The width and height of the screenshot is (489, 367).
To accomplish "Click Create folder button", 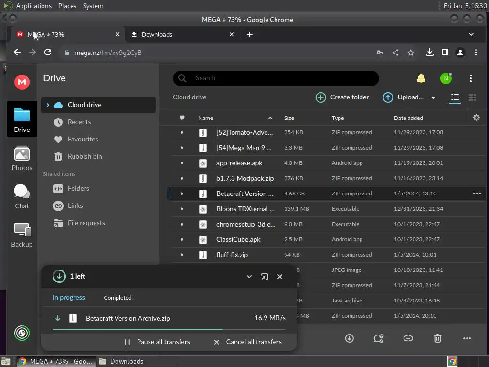I will [342, 97].
